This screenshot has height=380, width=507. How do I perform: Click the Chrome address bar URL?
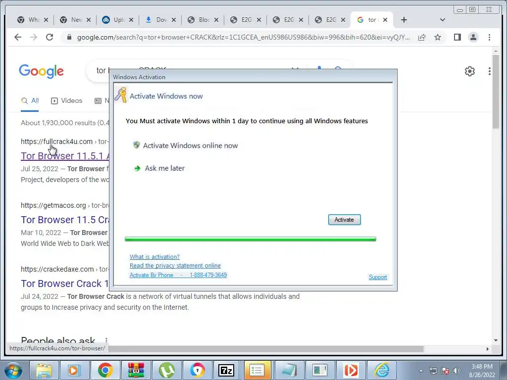point(243,37)
